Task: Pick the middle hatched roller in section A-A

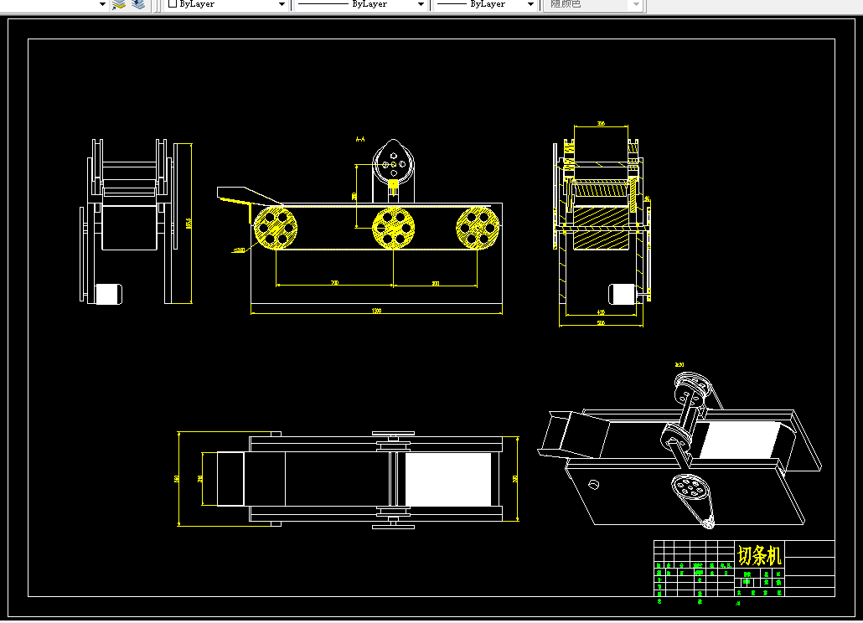Action: pos(394,229)
